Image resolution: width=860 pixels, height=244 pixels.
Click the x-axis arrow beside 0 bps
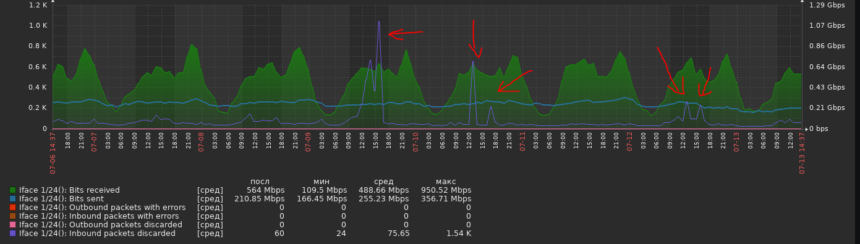tap(806, 128)
